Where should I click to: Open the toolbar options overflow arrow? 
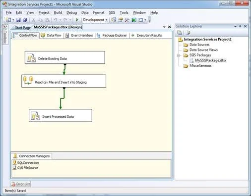(149, 20)
